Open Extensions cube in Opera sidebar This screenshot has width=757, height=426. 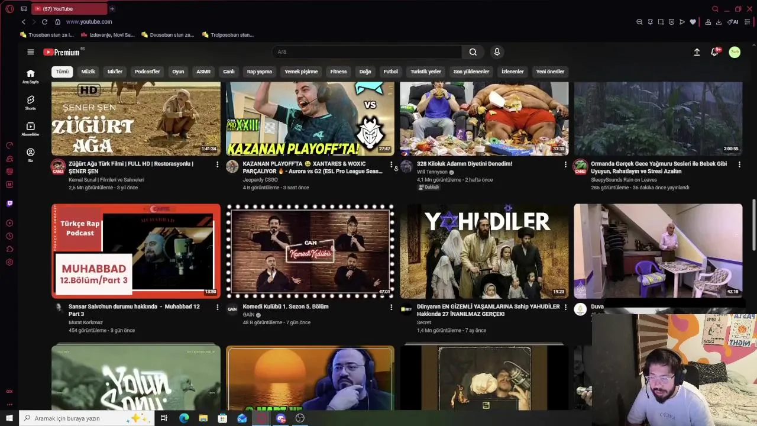(x=9, y=249)
